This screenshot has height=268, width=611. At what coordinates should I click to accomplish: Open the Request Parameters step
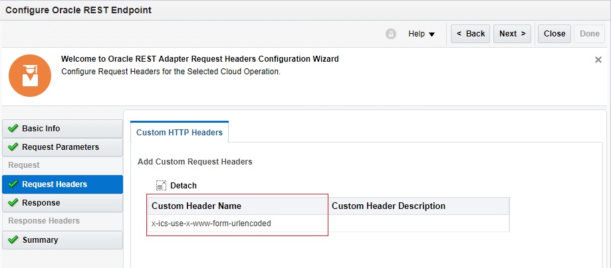(62, 147)
